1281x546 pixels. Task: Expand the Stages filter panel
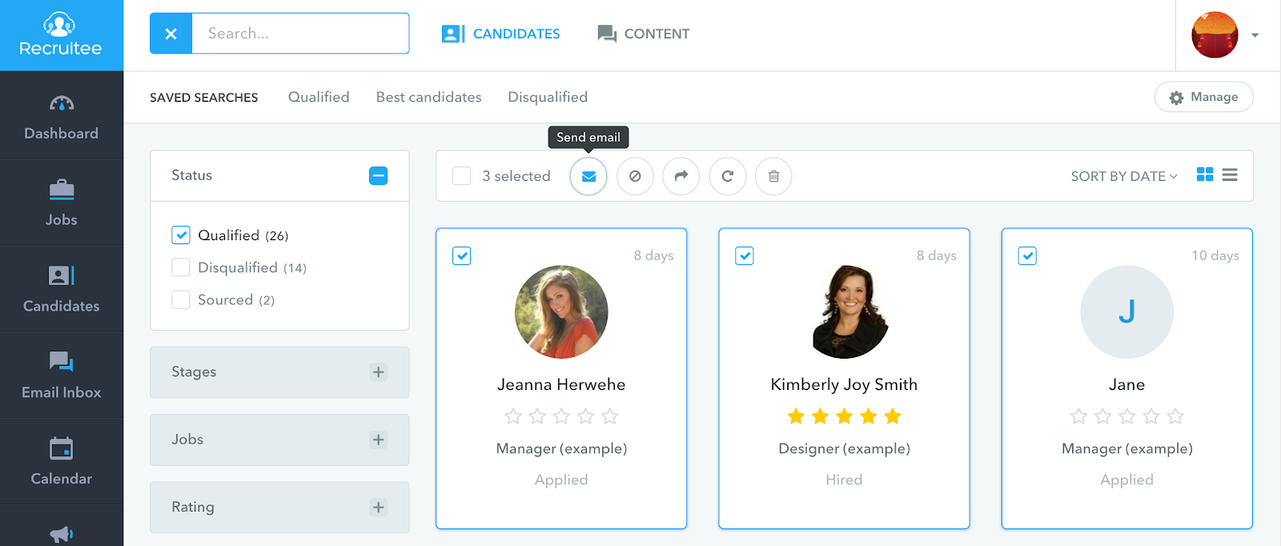[x=378, y=372]
